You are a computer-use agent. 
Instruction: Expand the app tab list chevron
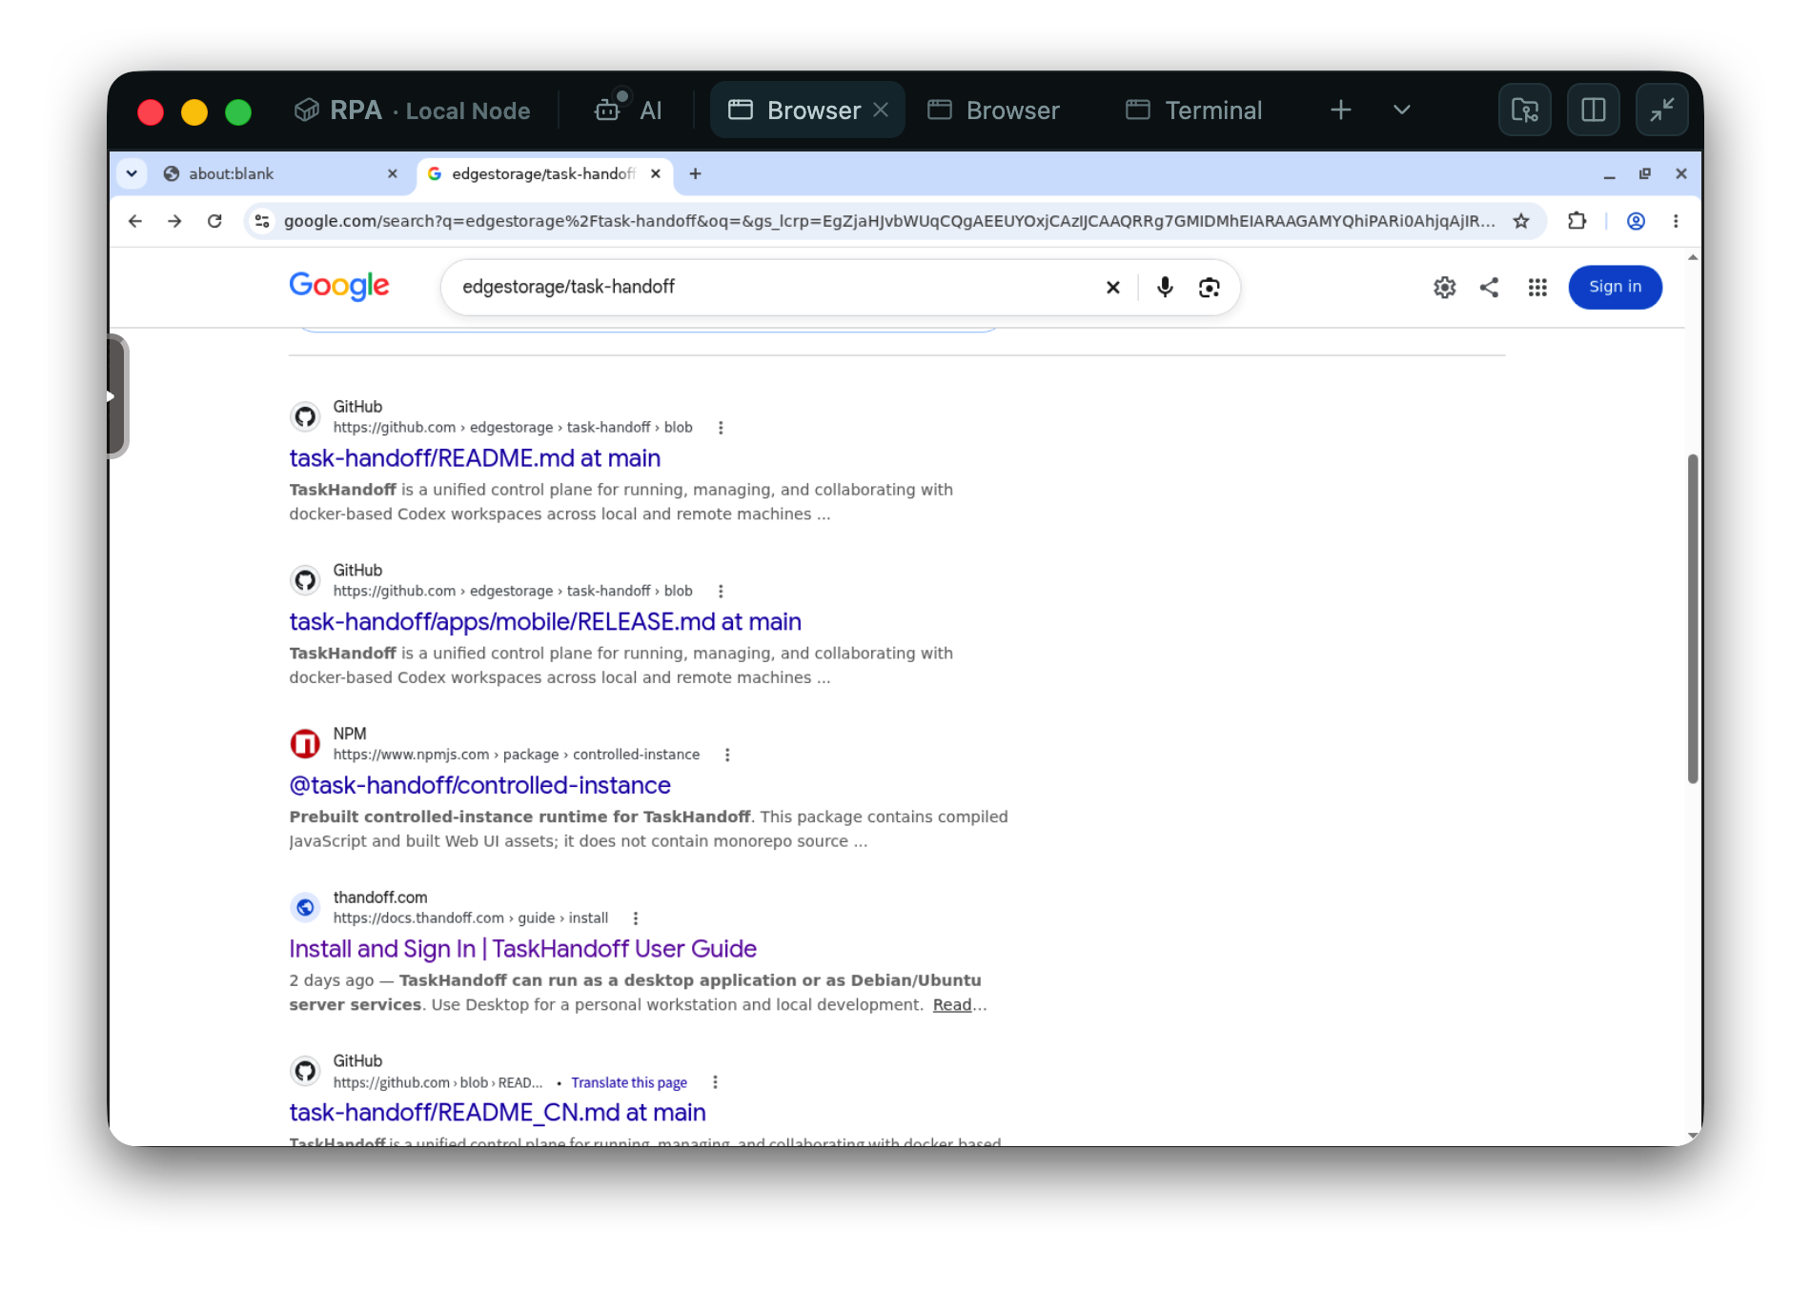1401,110
